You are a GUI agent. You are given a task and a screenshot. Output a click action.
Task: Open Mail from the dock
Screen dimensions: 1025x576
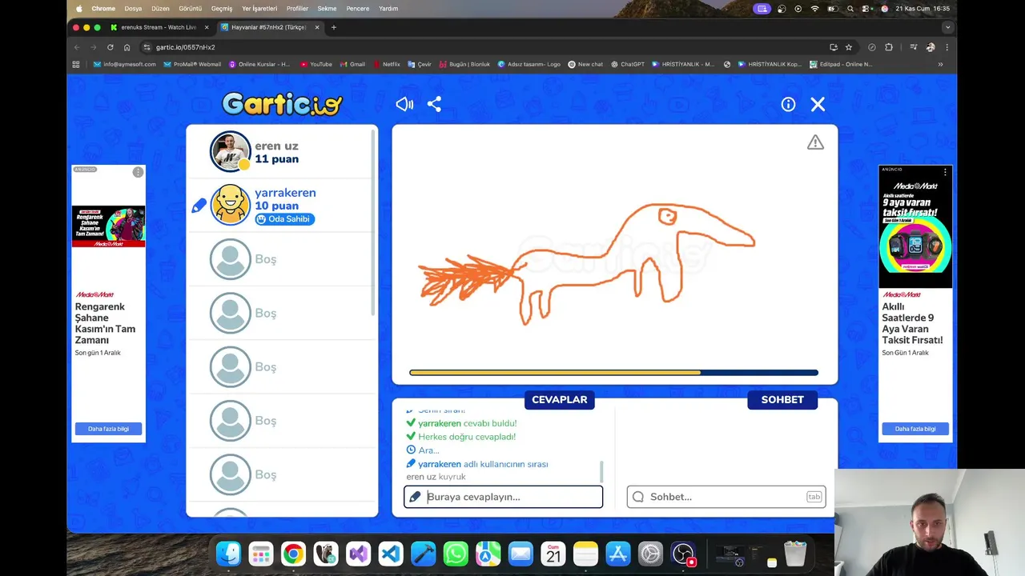(x=521, y=554)
